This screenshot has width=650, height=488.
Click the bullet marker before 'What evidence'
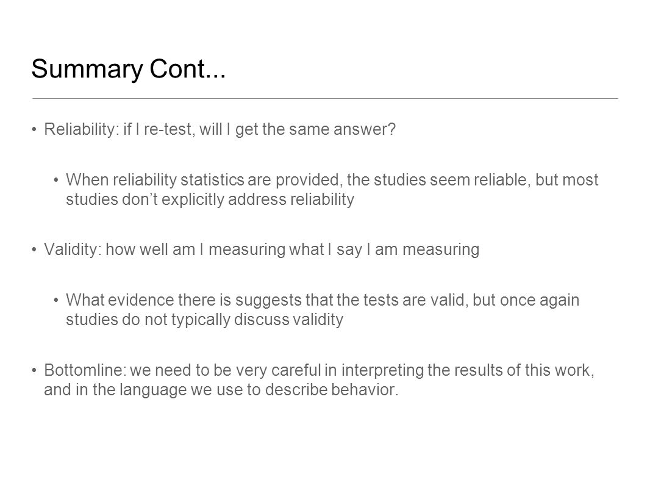pos(56,300)
